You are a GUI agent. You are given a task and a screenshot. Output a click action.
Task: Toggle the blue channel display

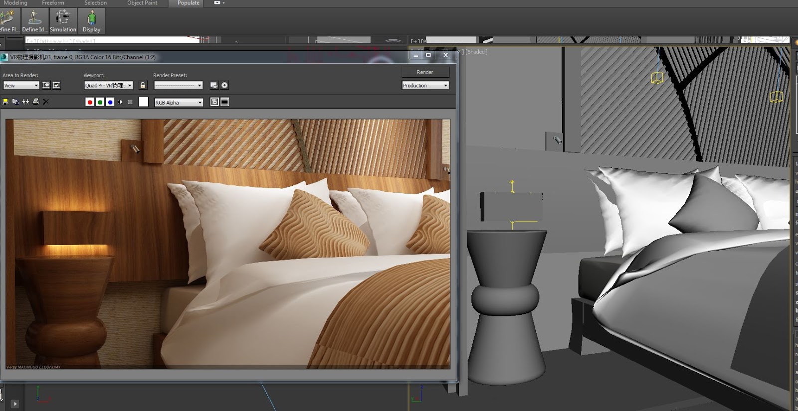(110, 102)
